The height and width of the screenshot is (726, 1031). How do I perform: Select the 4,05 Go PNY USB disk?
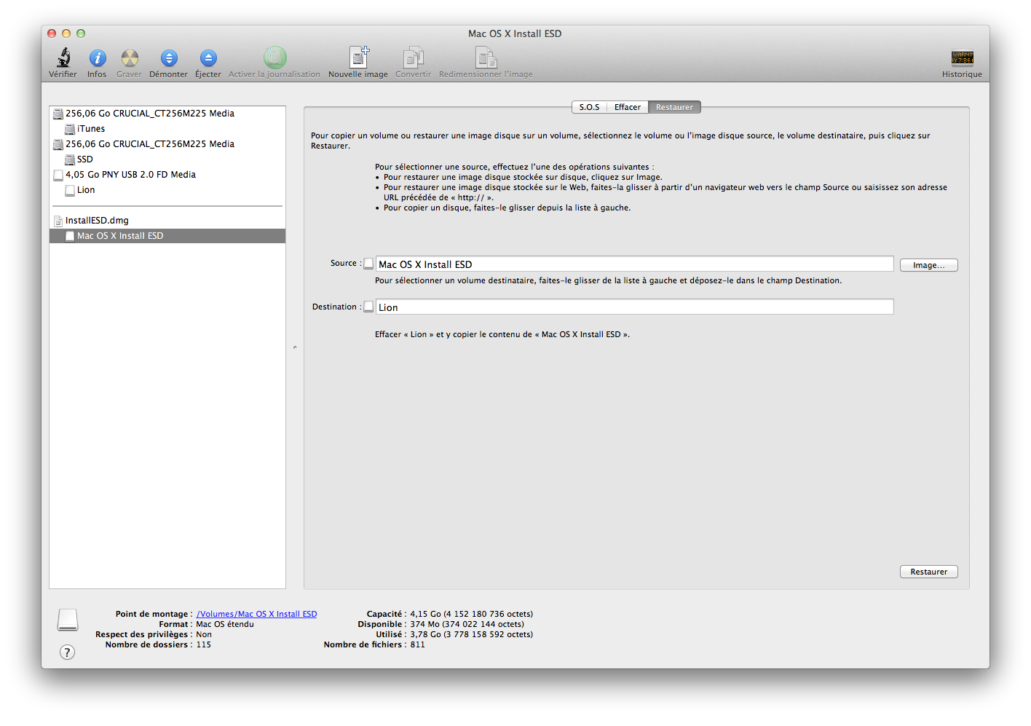[130, 175]
